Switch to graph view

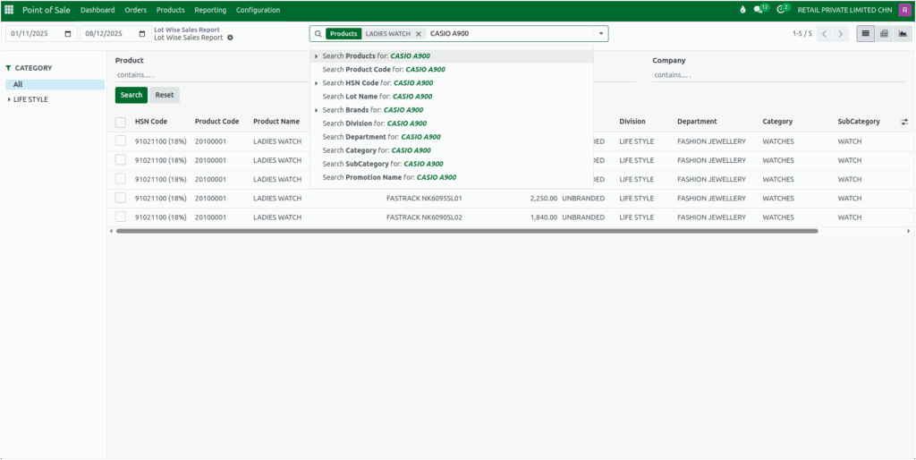(x=902, y=34)
